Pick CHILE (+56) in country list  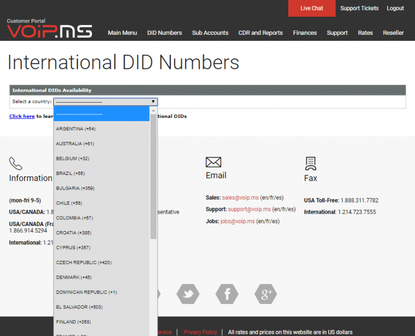click(102, 203)
